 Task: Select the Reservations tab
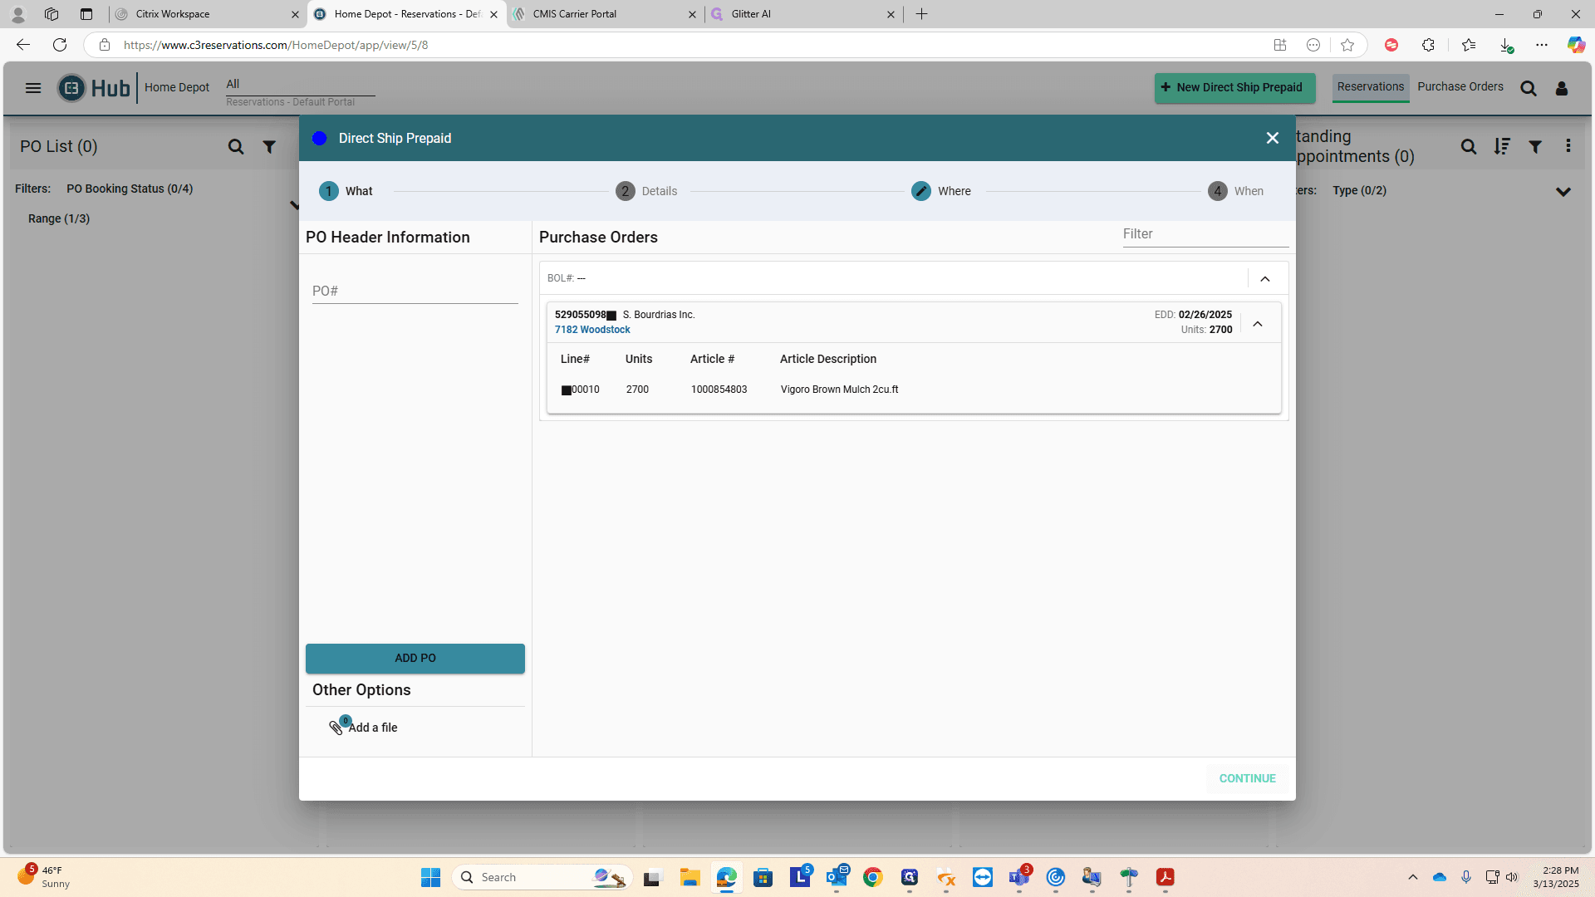coord(1371,87)
